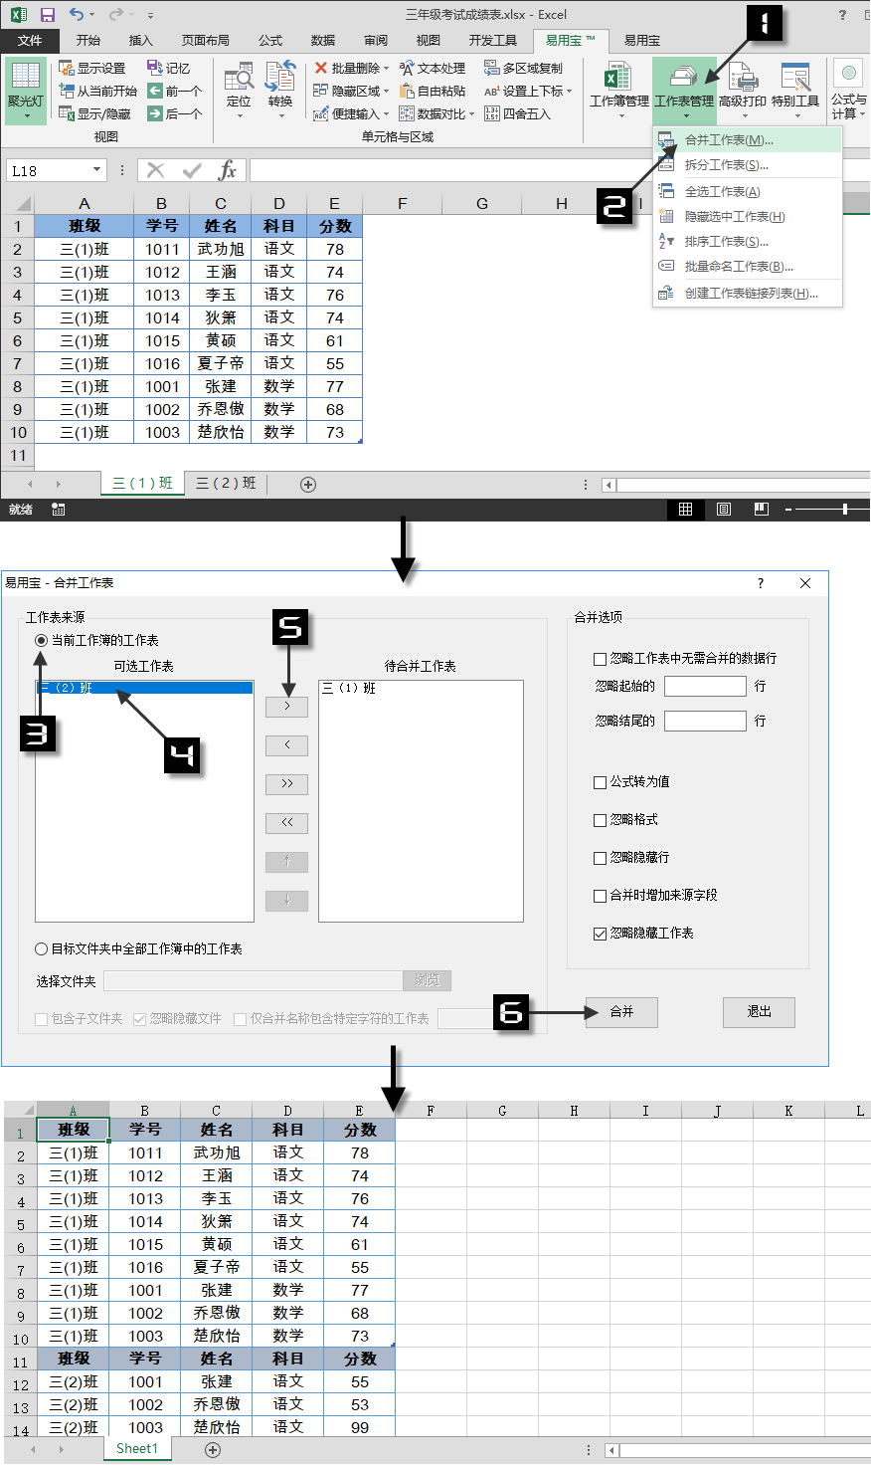Screen dimensions: 871x1465
Task: Switch to page layout view
Action: [724, 510]
